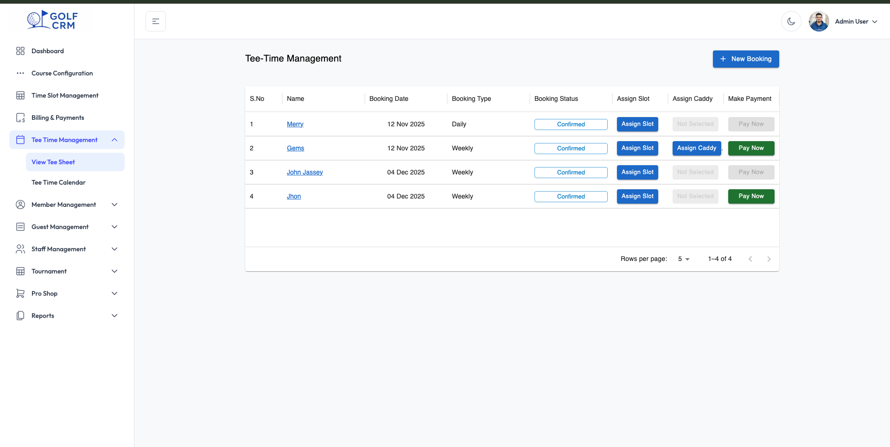This screenshot has width=890, height=447.
Task: Click the Tee Time Management calendar icon
Action: click(20, 140)
